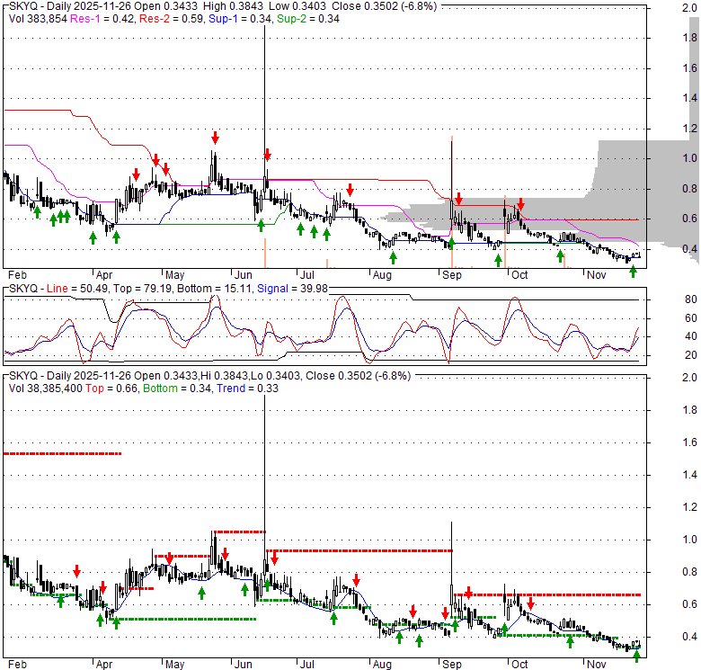Click the Open 0.3433 value in top chart header
This screenshot has height=670, width=701.
[168, 6]
